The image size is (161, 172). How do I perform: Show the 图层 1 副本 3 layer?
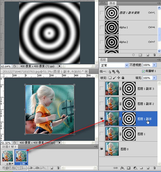[102, 88]
